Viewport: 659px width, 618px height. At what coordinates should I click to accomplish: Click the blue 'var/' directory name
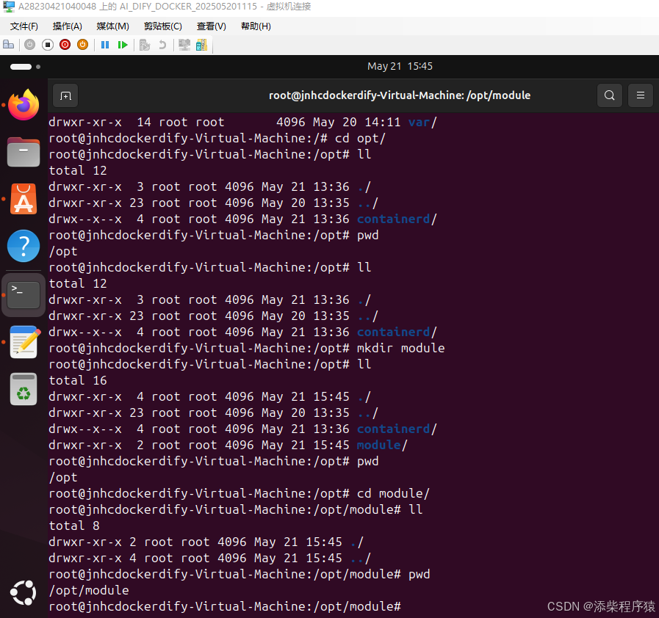[x=422, y=122]
